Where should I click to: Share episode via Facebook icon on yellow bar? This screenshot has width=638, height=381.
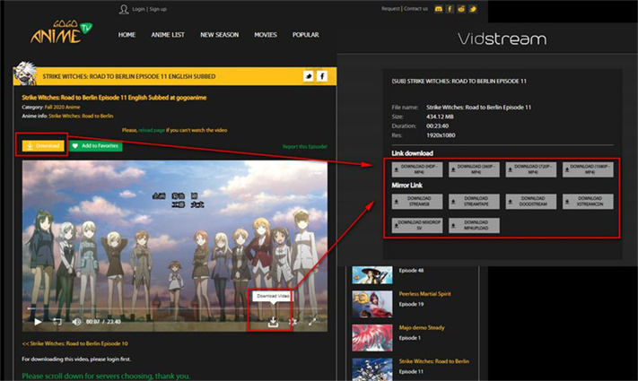coord(322,76)
